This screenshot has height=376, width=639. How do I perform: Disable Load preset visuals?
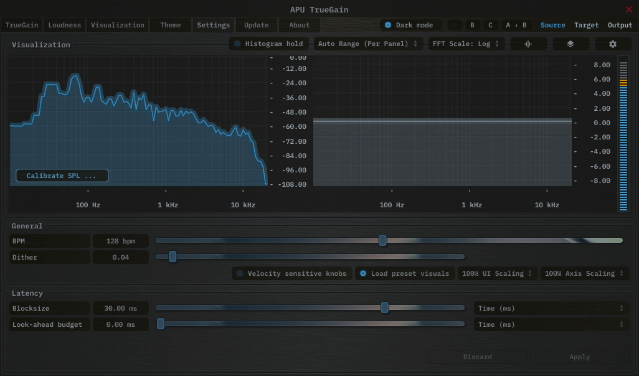click(404, 273)
